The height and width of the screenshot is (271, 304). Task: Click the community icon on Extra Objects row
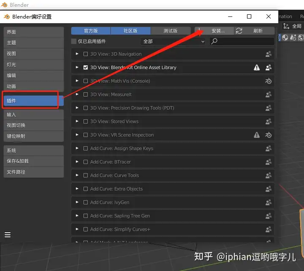click(x=269, y=189)
